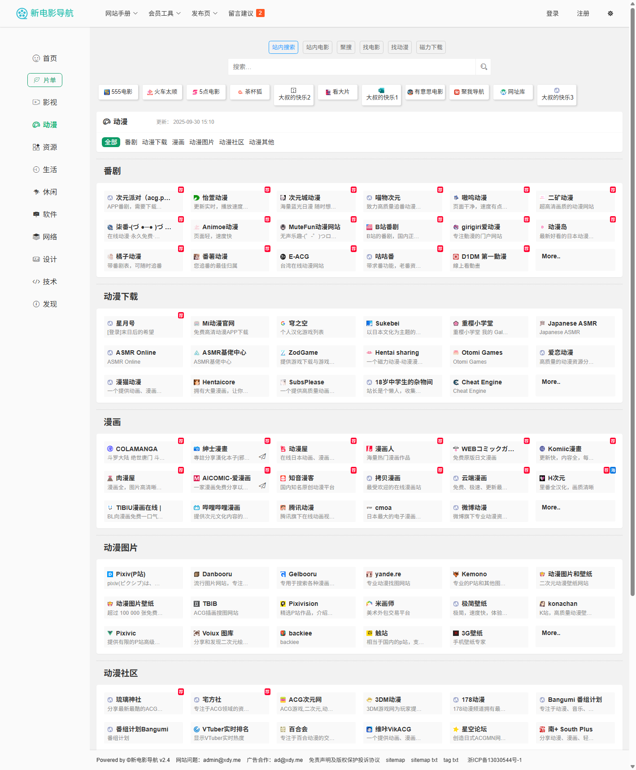
Task: Click the 资源 grid icon in sidebar
Action: click(x=36, y=147)
